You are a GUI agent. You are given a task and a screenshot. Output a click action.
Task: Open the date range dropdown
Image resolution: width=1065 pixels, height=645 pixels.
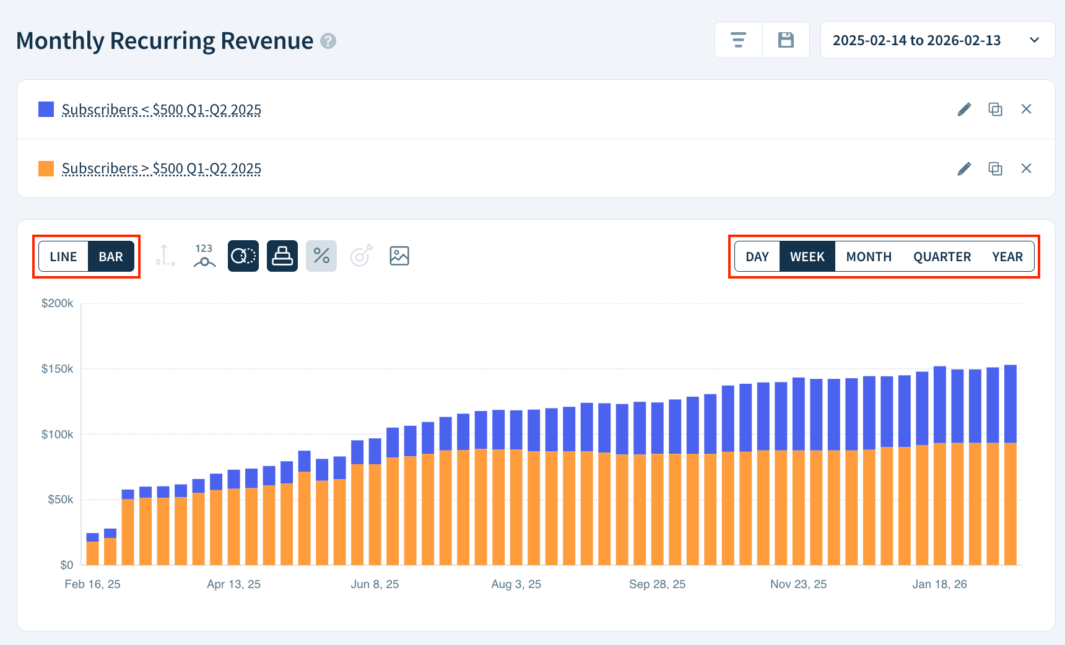click(x=937, y=40)
